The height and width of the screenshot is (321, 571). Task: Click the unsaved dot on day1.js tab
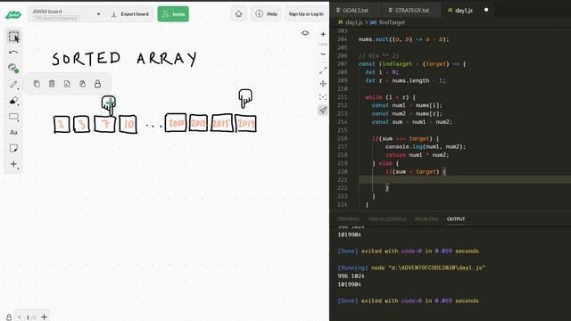click(486, 10)
